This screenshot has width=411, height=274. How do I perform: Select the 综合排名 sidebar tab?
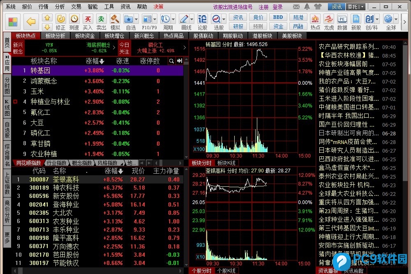[x=7, y=155]
